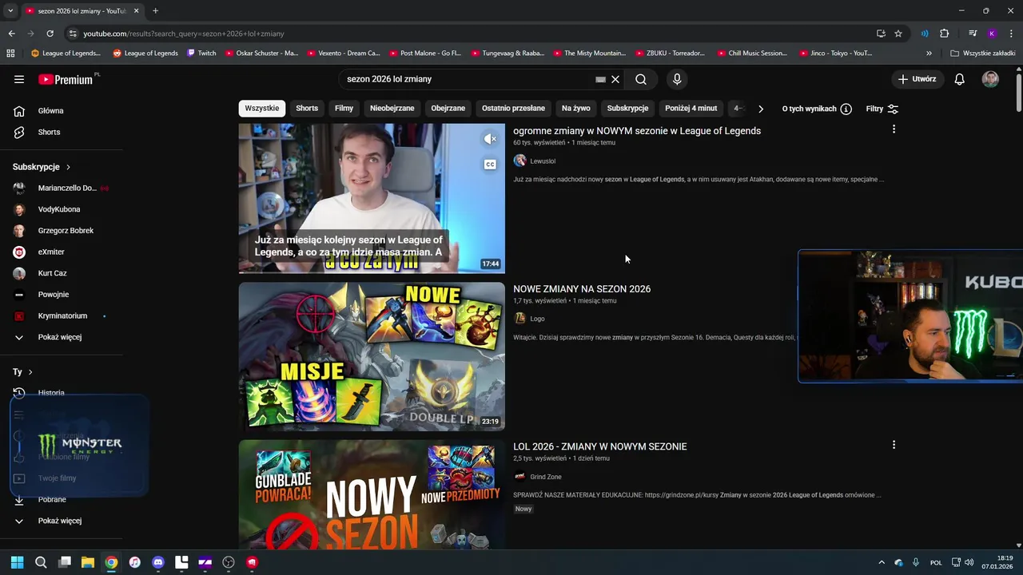The width and height of the screenshot is (1023, 575).
Task: Select the Ostatnio przesłane filter chip
Action: pos(513,109)
